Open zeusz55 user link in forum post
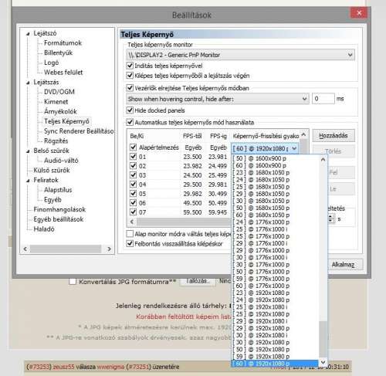This screenshot has width=386, height=376. pos(63,367)
